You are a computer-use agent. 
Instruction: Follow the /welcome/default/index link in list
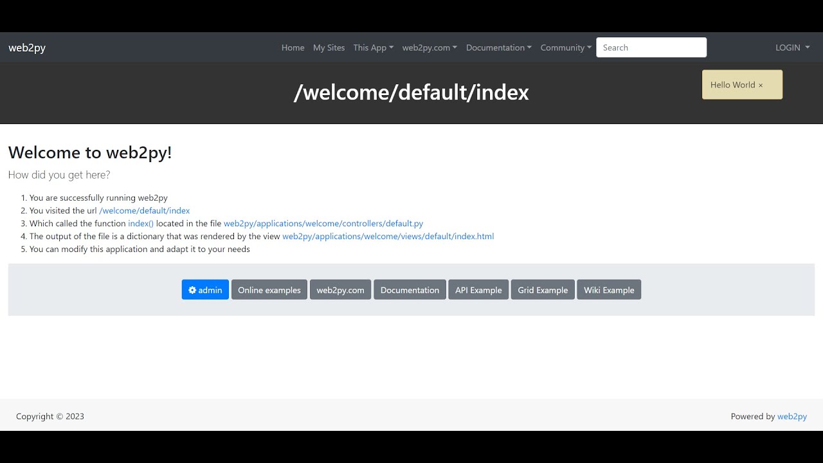pos(145,211)
